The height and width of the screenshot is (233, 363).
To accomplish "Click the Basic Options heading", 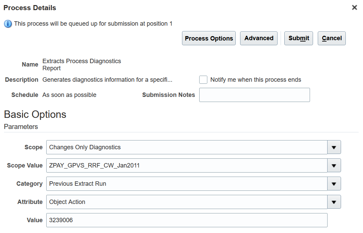I will pyautogui.click(x=35, y=114).
